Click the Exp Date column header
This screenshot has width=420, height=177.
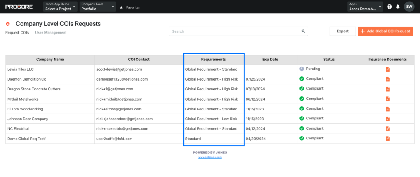[270, 60]
